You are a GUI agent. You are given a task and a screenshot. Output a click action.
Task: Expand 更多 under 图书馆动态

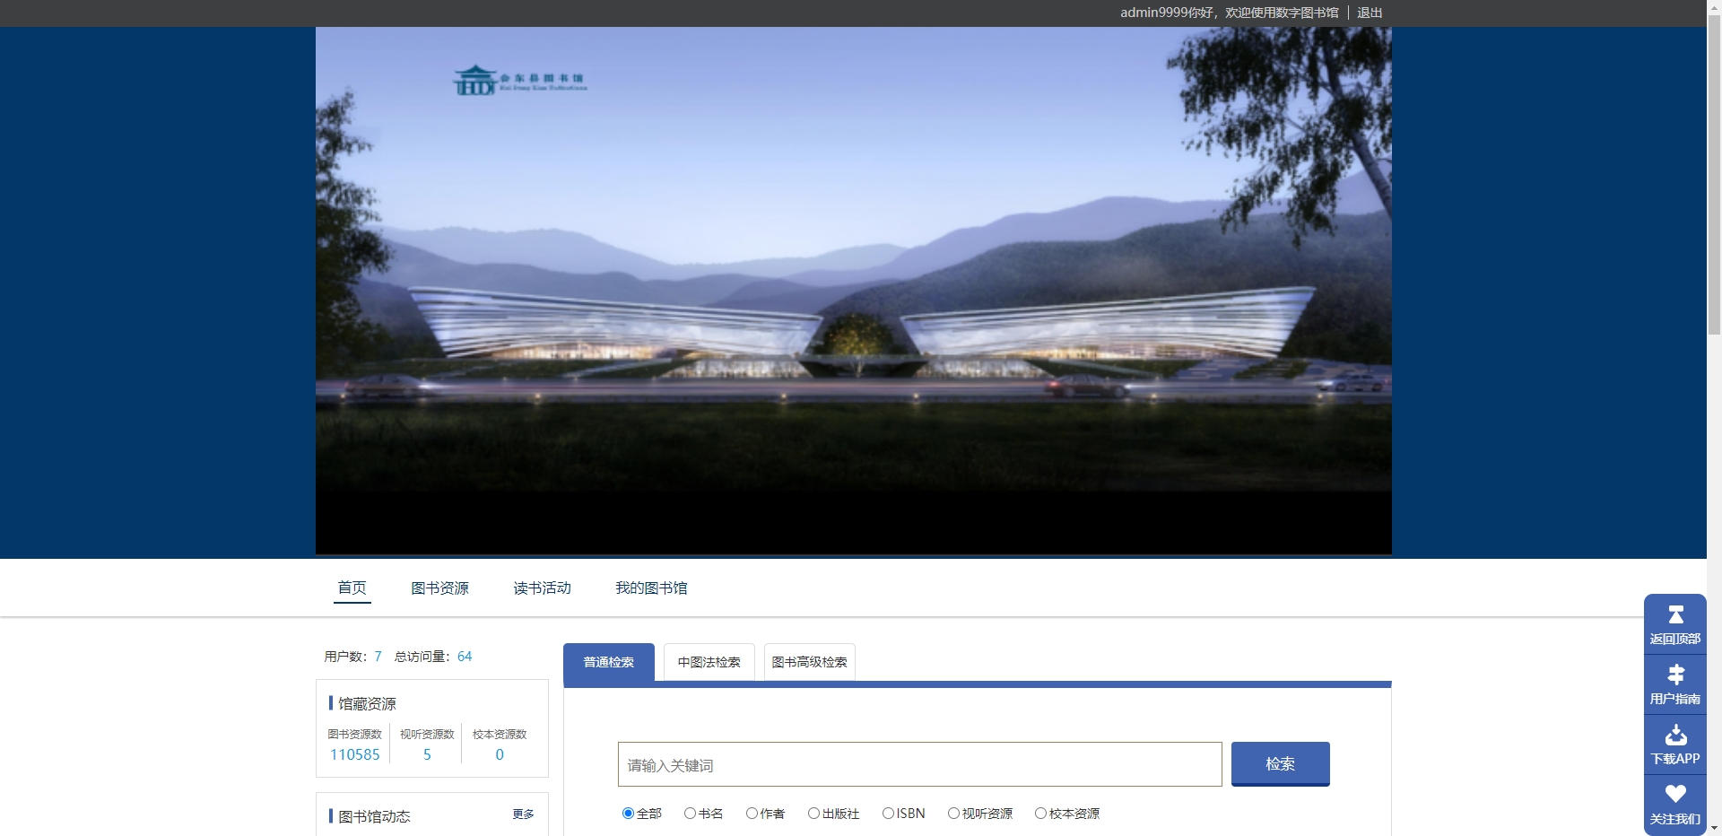click(x=523, y=814)
